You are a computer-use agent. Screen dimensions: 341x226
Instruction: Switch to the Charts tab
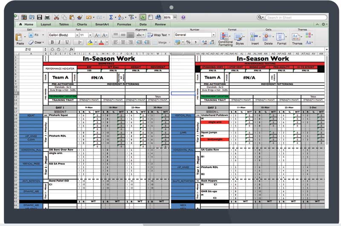[82, 25]
